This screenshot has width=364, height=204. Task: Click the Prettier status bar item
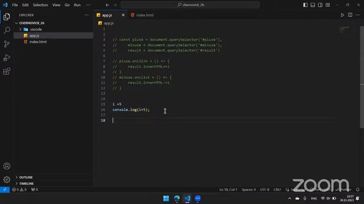[x=344, y=190]
